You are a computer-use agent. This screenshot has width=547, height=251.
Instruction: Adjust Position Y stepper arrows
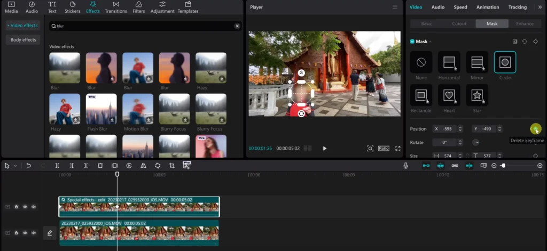pos(500,129)
